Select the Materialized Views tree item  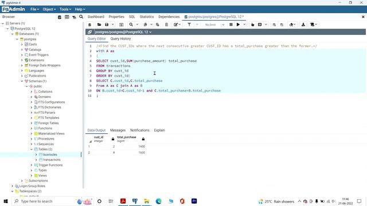[51, 133]
